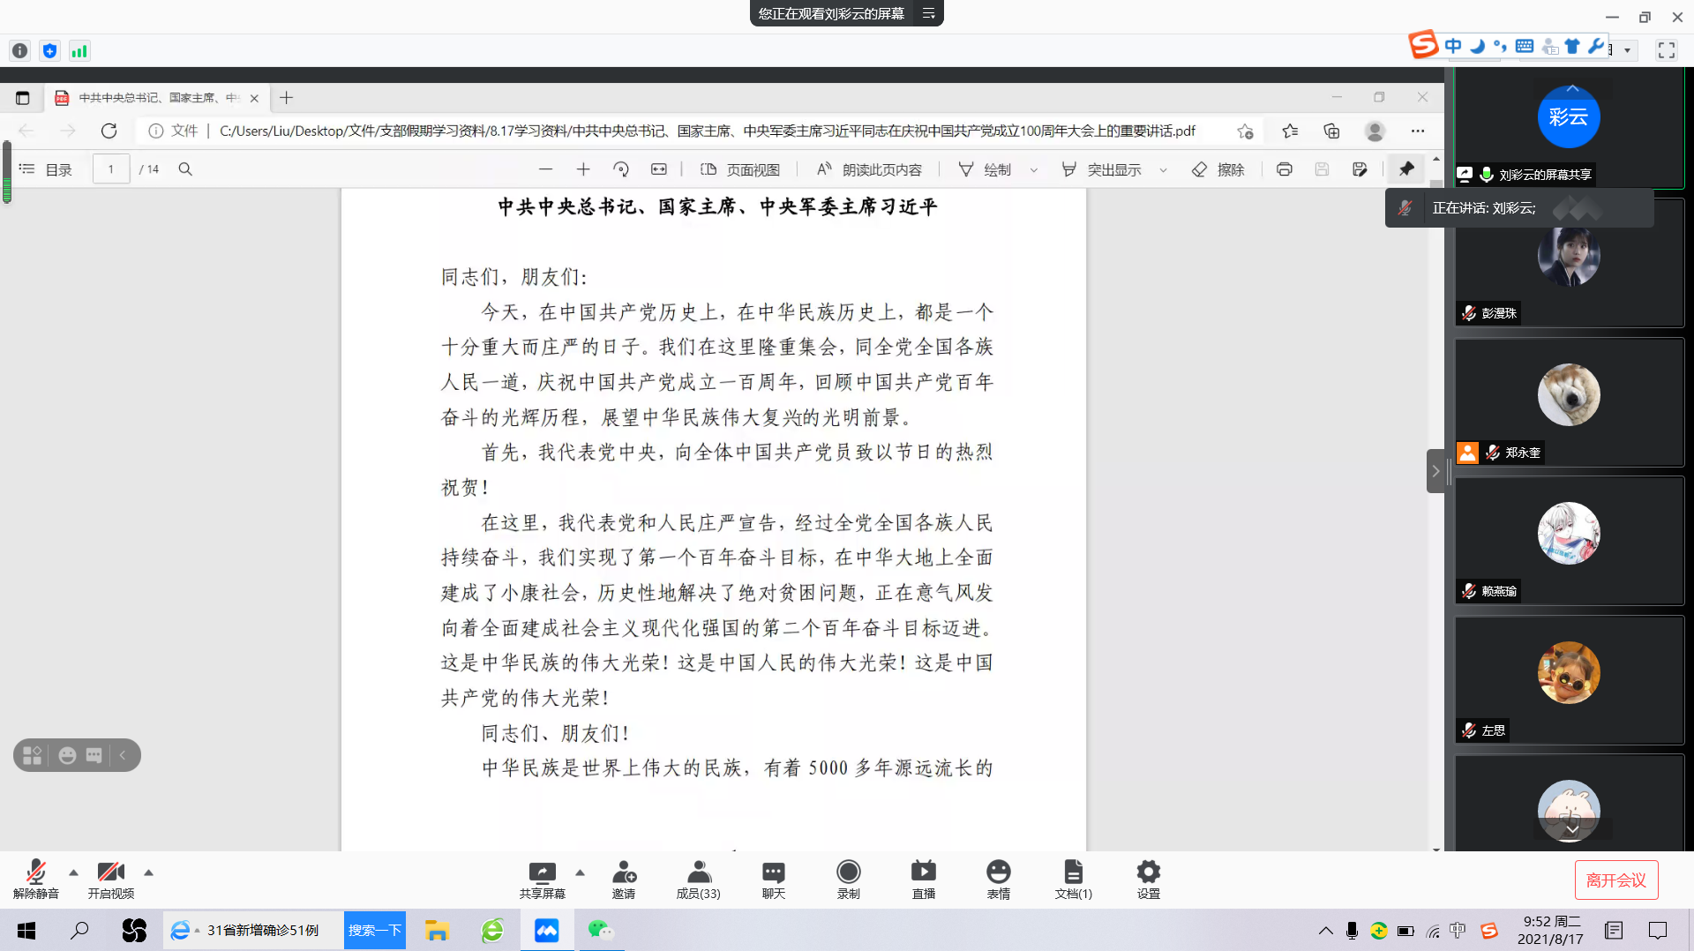This screenshot has height=951, width=1694.
Task: Expand the audio options arrow
Action: click(73, 872)
